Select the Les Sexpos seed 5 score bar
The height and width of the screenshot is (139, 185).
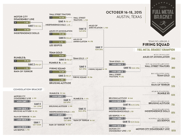click(x=59, y=42)
